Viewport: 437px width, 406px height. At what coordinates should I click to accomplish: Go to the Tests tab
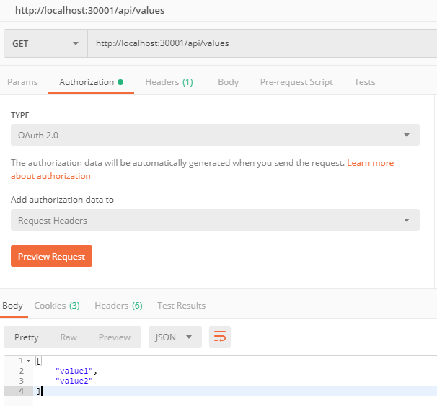pyautogui.click(x=365, y=82)
